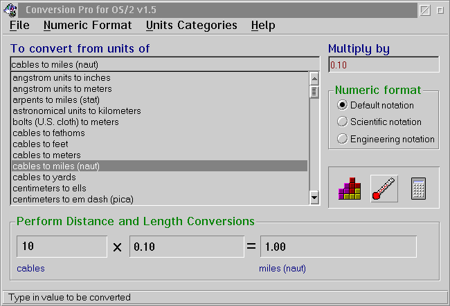This screenshot has height=306, width=450.
Task: Select 'cables to meters' list item
Action: (159, 155)
